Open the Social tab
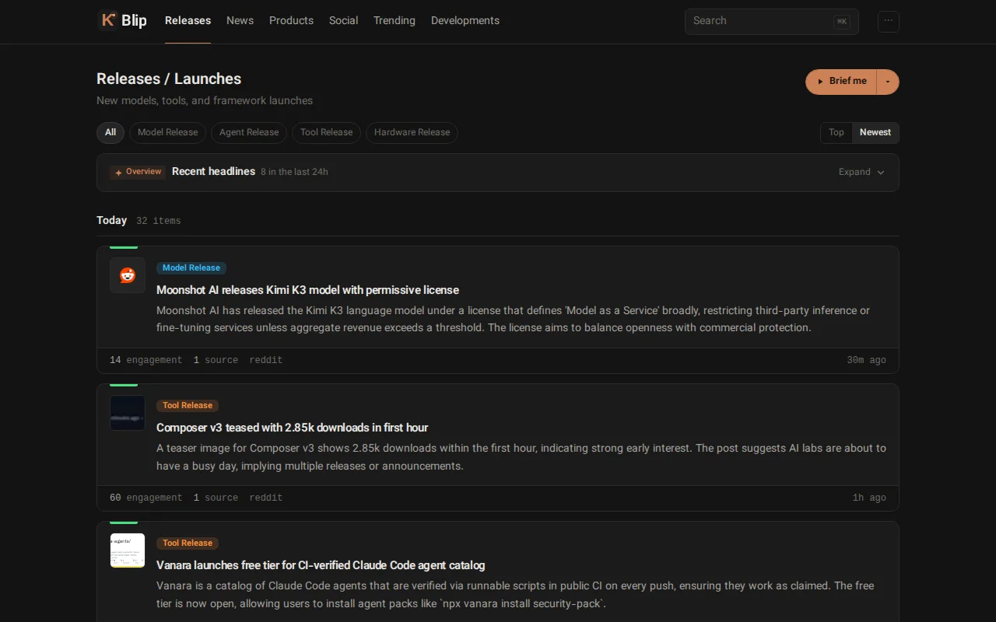 point(343,21)
